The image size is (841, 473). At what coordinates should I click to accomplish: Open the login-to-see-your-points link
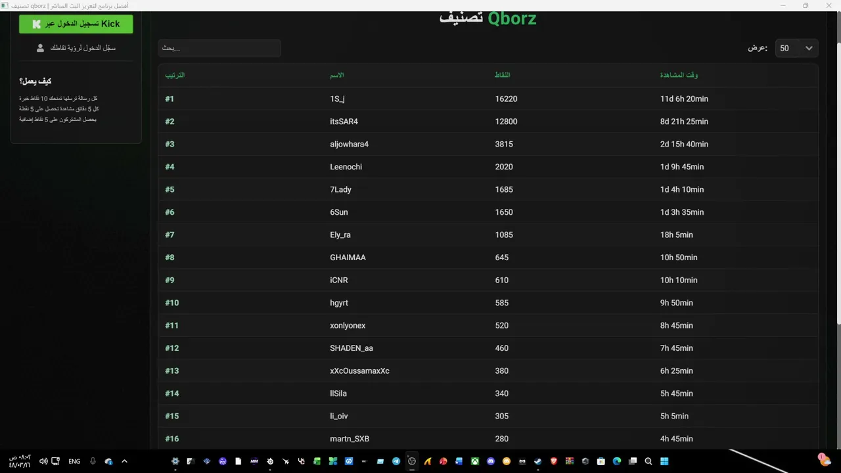pos(83,48)
